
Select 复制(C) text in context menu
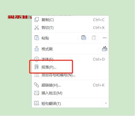tap(48, 20)
